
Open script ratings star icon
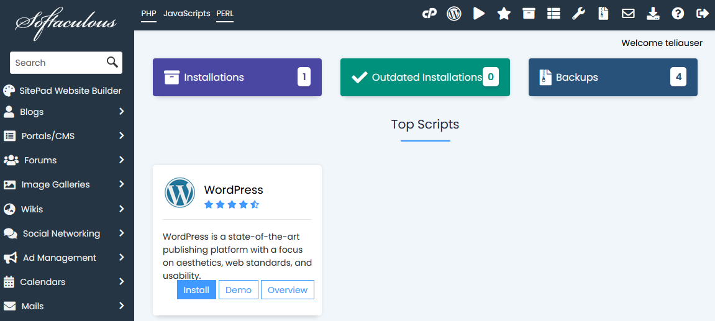[504, 14]
